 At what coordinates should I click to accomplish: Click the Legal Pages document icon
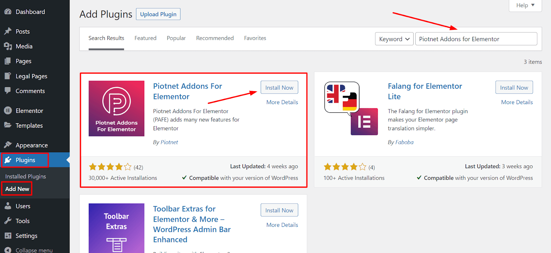[8, 76]
